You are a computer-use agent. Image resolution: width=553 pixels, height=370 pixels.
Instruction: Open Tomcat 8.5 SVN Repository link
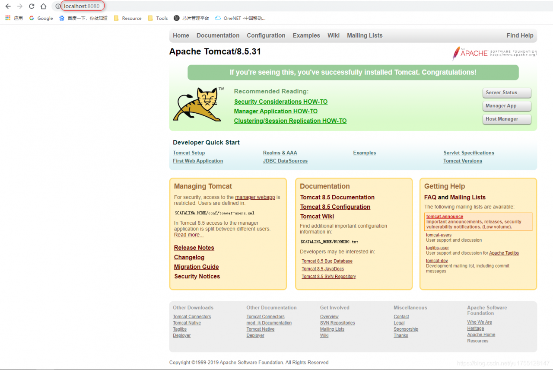tap(329, 277)
